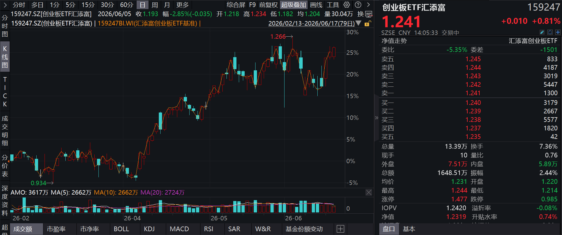Click the 卖五 price 1.245
This screenshot has width=562, height=235.
[473, 59]
